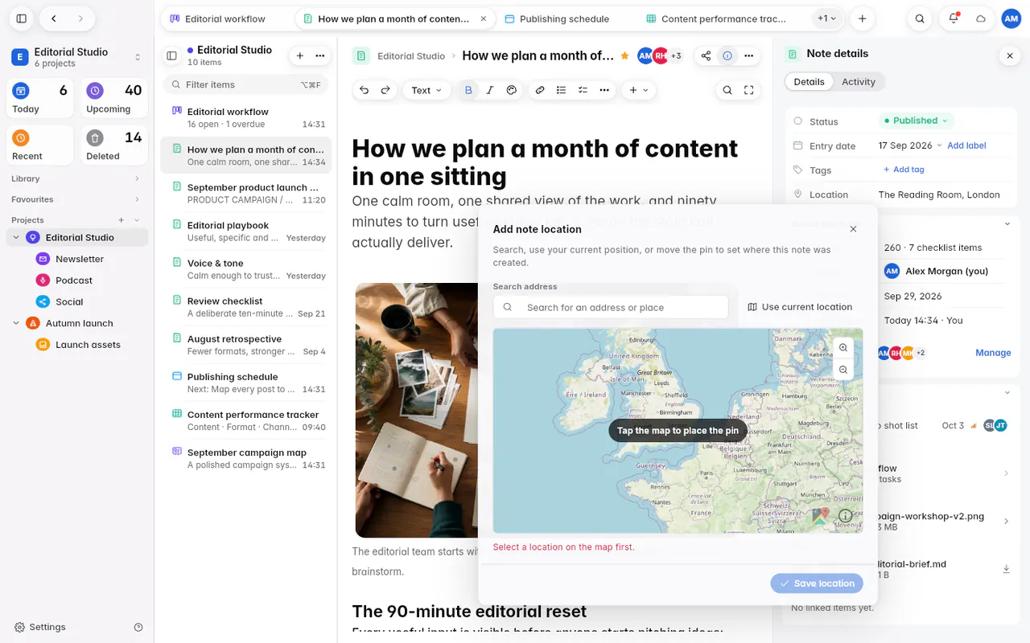Click the Save location button
This screenshot has width=1030, height=643.
point(817,584)
